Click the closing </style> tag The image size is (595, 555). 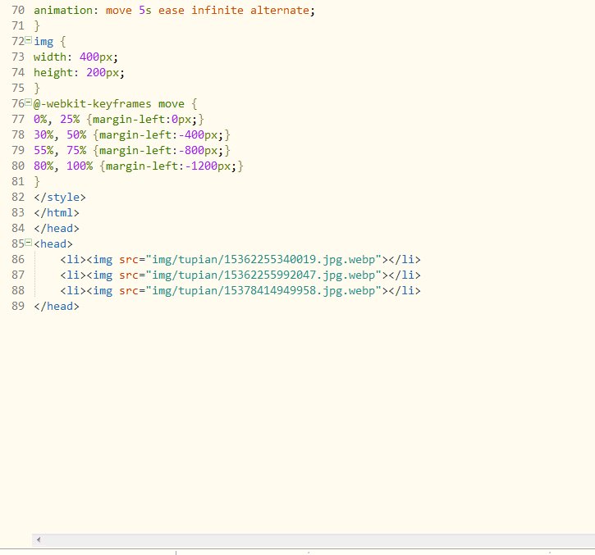tap(60, 197)
